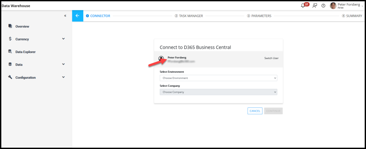Image resolution: width=366 pixels, height=149 pixels.
Task: Go to the Task Manager step
Action: [189, 16]
